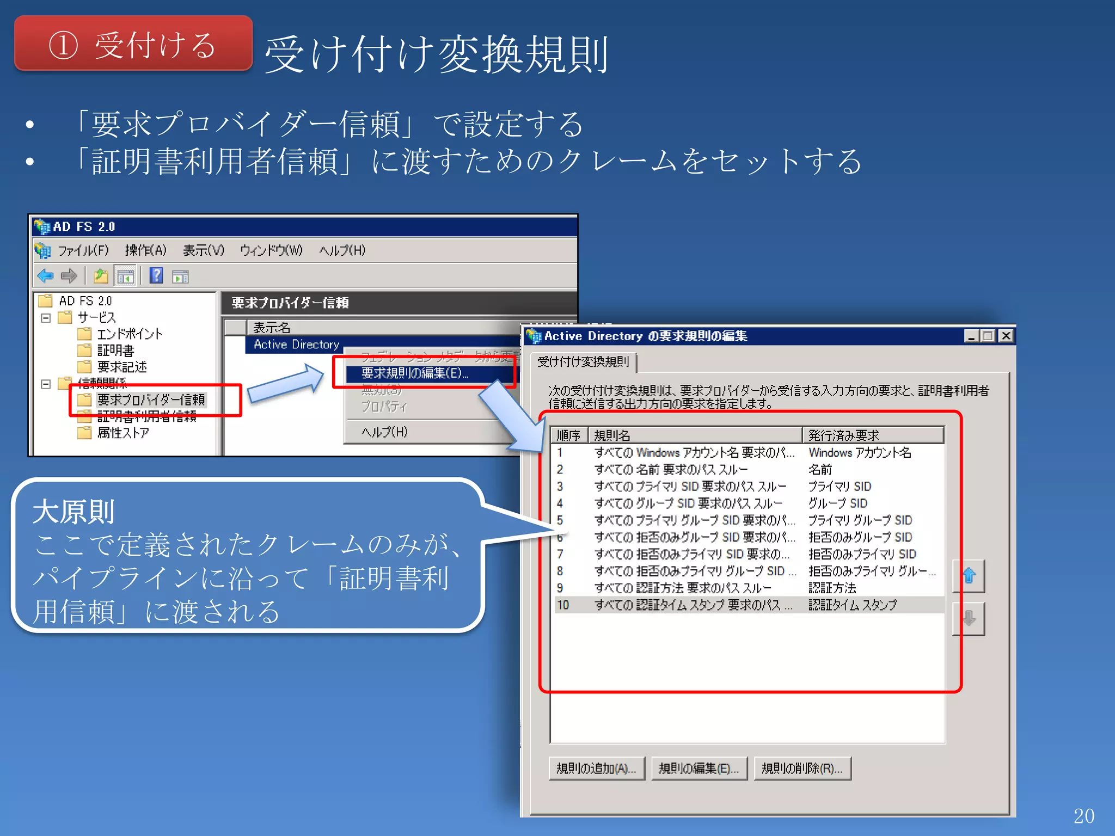The width and height of the screenshot is (1115, 836).
Task: Click 拒否のみグループ SID issued claim cell
Action: tap(860, 537)
